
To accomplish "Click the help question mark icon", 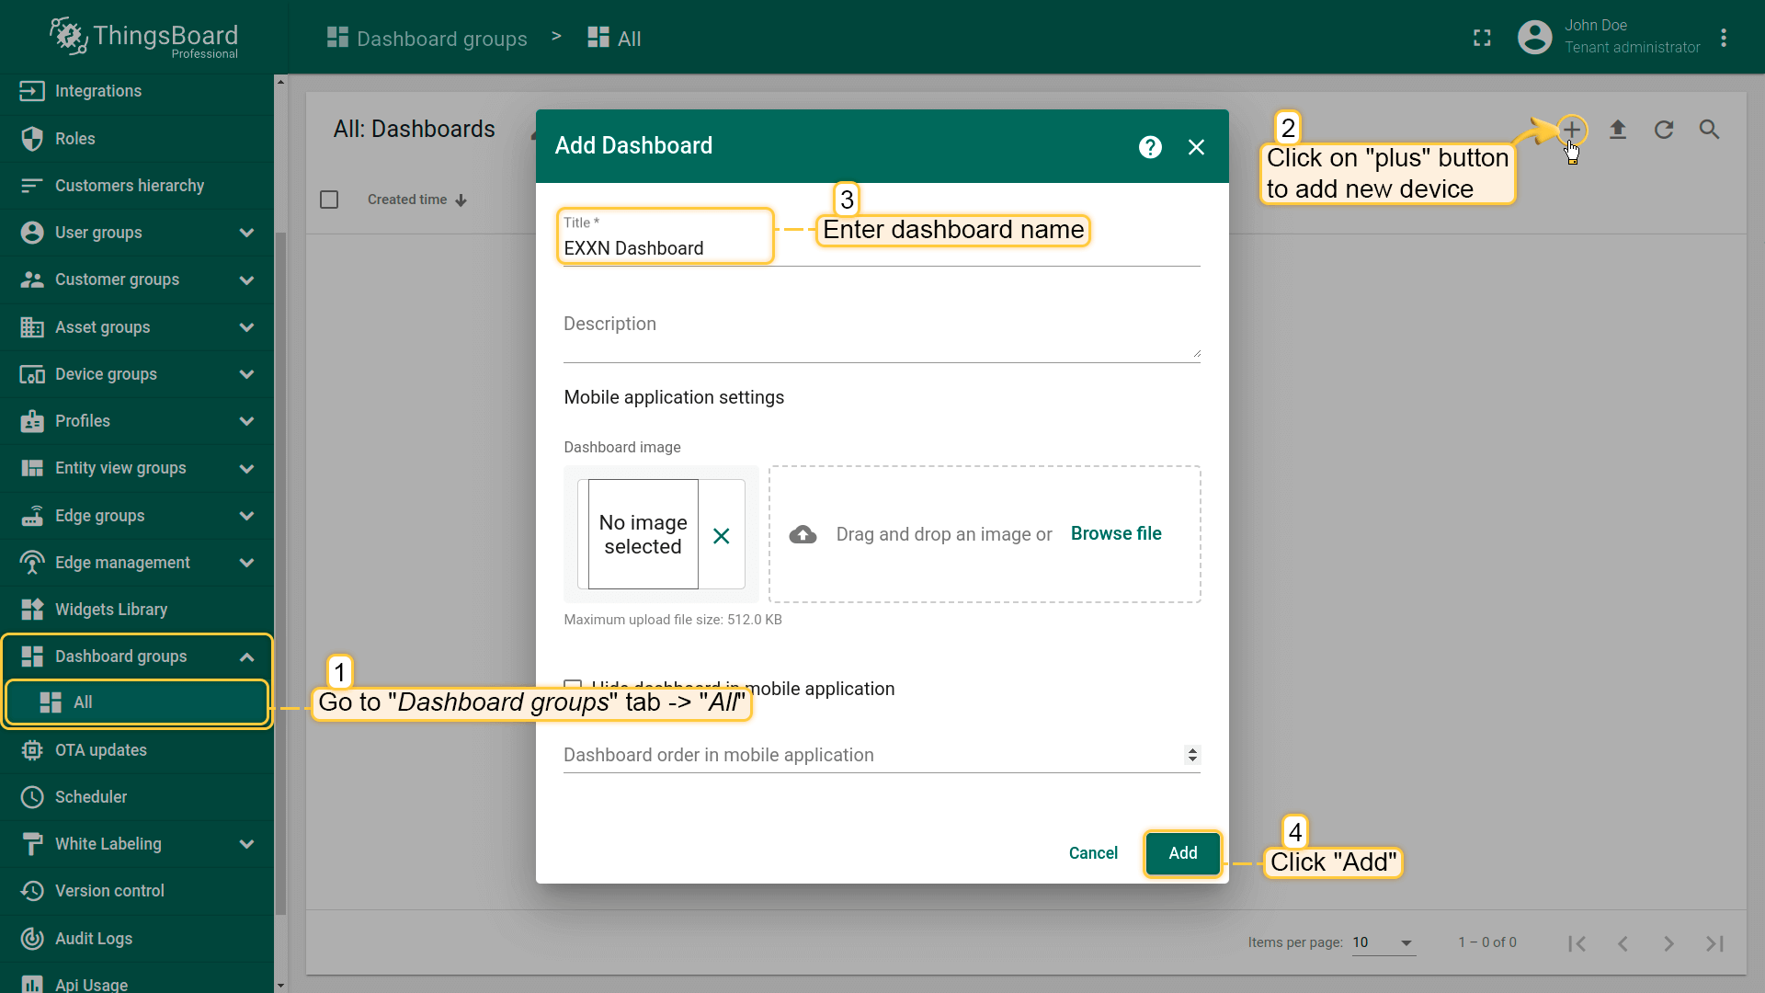I will [1150, 147].
